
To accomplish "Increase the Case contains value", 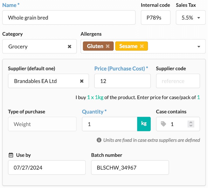I will pyautogui.click(x=191, y=123).
